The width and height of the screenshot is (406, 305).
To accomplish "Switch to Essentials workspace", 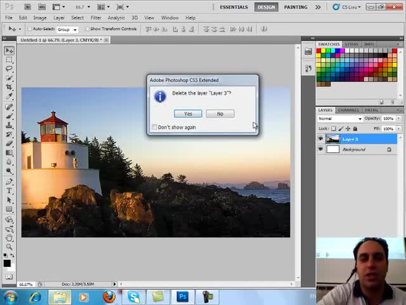I will coord(234,7).
